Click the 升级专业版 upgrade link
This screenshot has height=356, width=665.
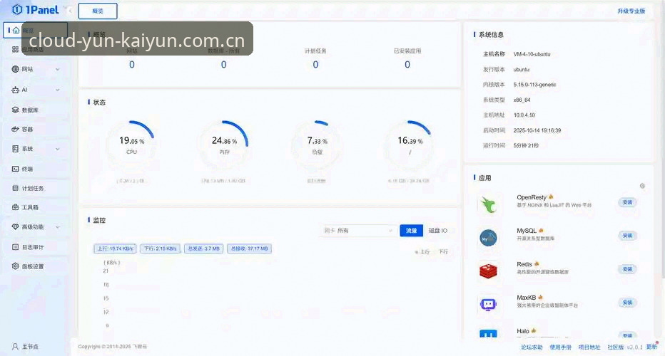pos(631,11)
